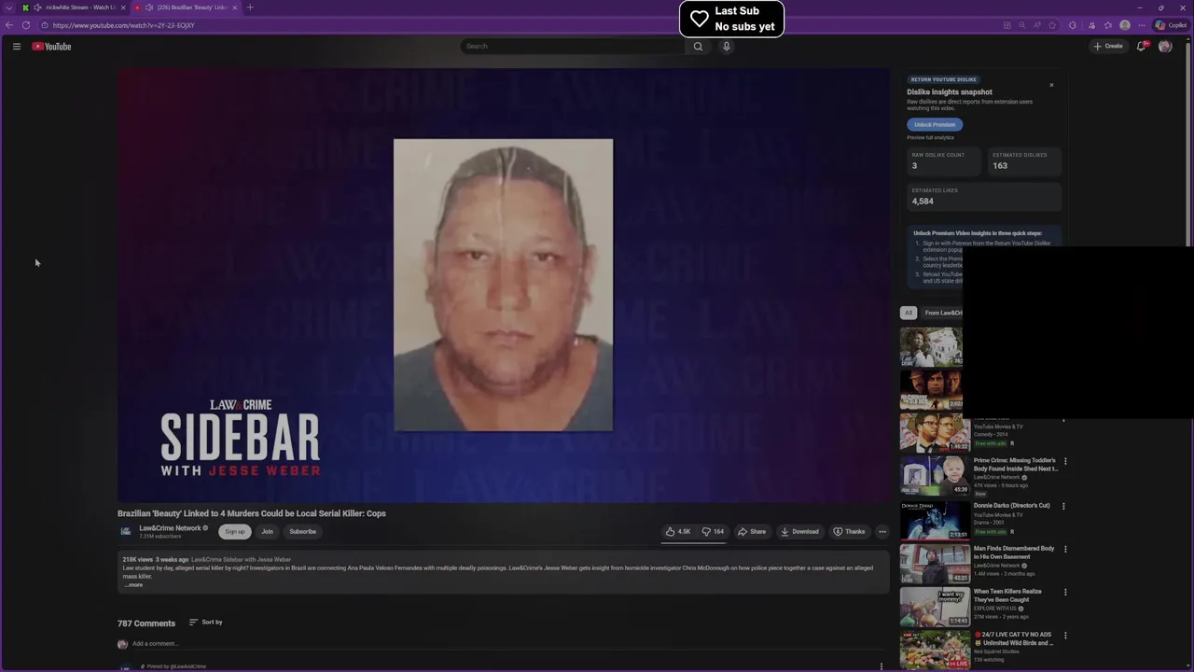Like the video with thumbs up
This screenshot has height=672, width=1194.
[678, 531]
